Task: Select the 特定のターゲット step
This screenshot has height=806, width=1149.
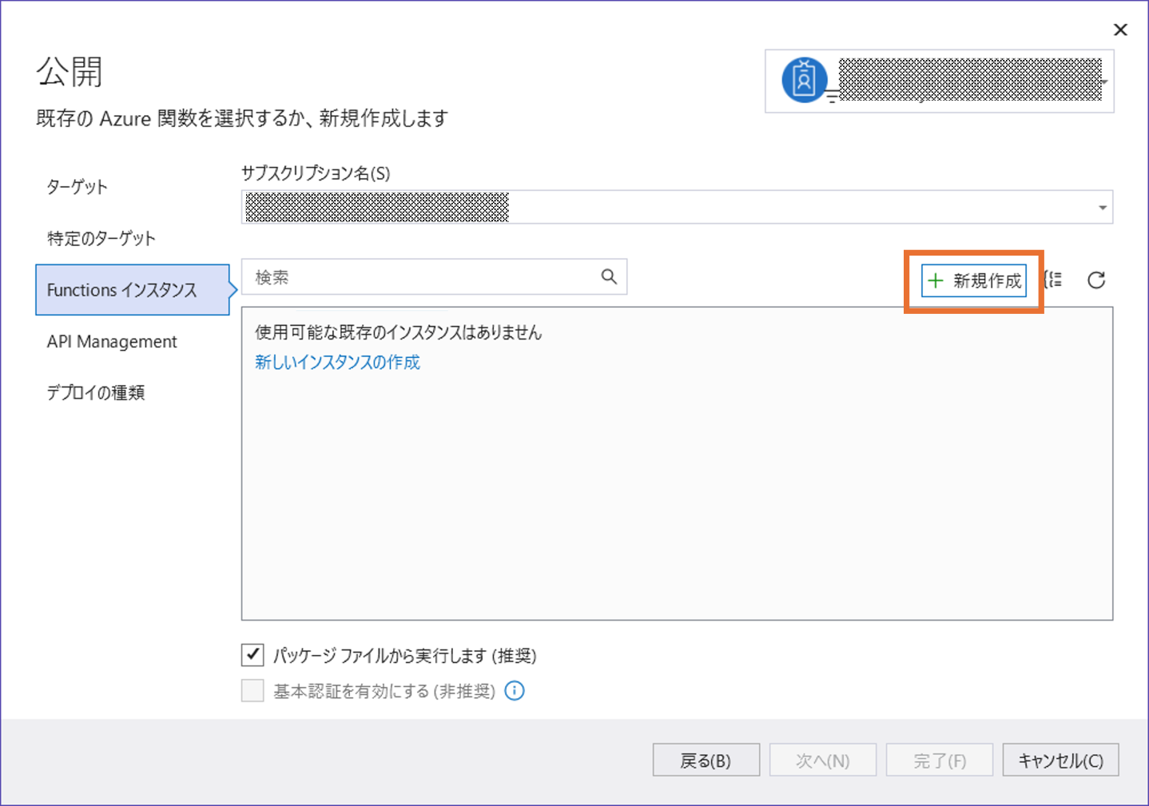Action: click(101, 237)
